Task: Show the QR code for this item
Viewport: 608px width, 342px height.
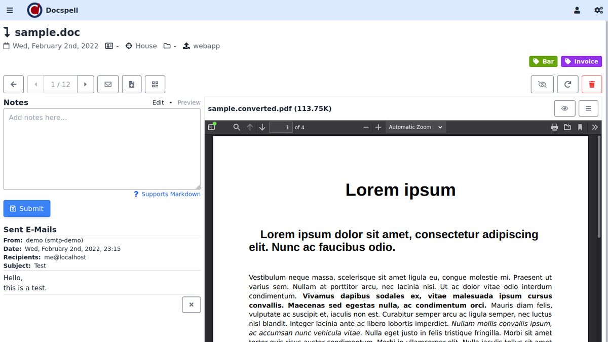Action: tap(155, 85)
